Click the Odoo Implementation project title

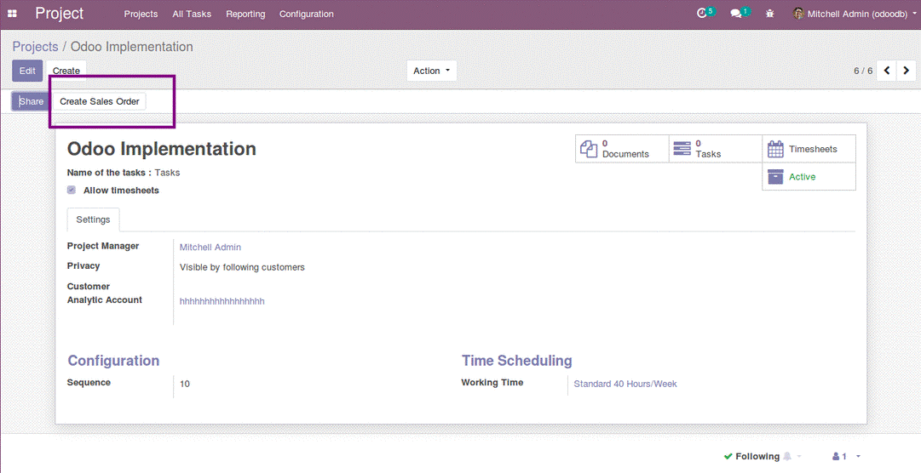click(x=162, y=149)
